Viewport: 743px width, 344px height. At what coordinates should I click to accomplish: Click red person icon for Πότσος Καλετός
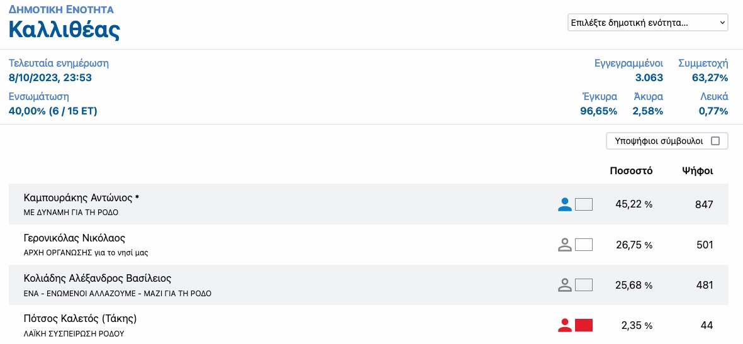click(564, 326)
